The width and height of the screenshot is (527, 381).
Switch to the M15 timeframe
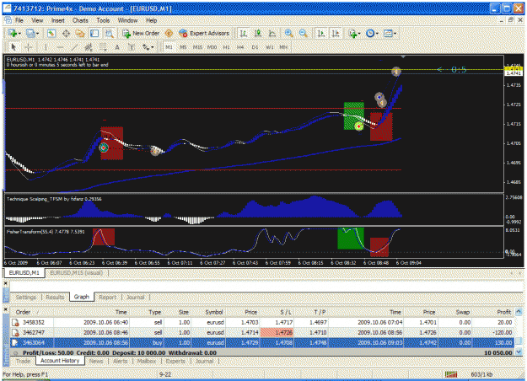click(197, 47)
